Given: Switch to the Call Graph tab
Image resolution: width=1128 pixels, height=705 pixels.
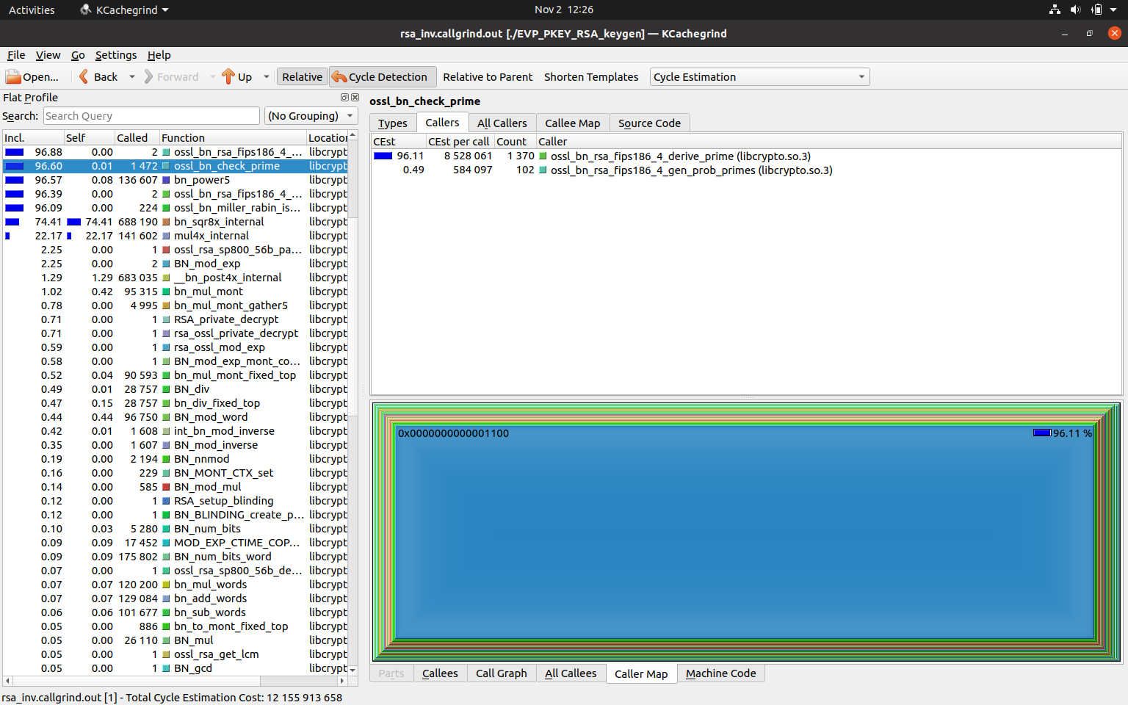Looking at the screenshot, I should tap(501, 673).
